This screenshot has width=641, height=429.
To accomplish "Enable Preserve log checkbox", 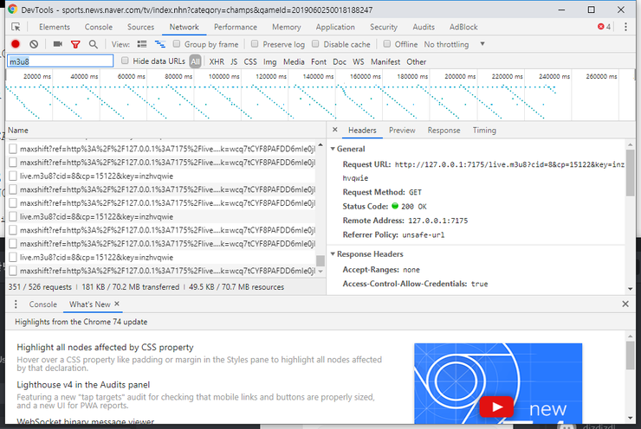I will 255,43.
